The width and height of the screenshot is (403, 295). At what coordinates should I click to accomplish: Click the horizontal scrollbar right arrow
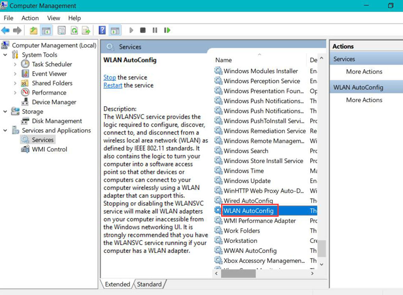pyautogui.click(x=312, y=273)
